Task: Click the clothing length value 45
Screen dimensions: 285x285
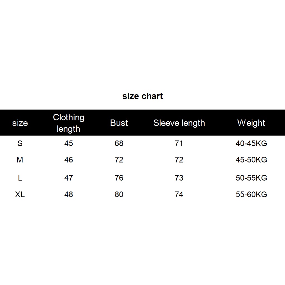Action: (68, 143)
